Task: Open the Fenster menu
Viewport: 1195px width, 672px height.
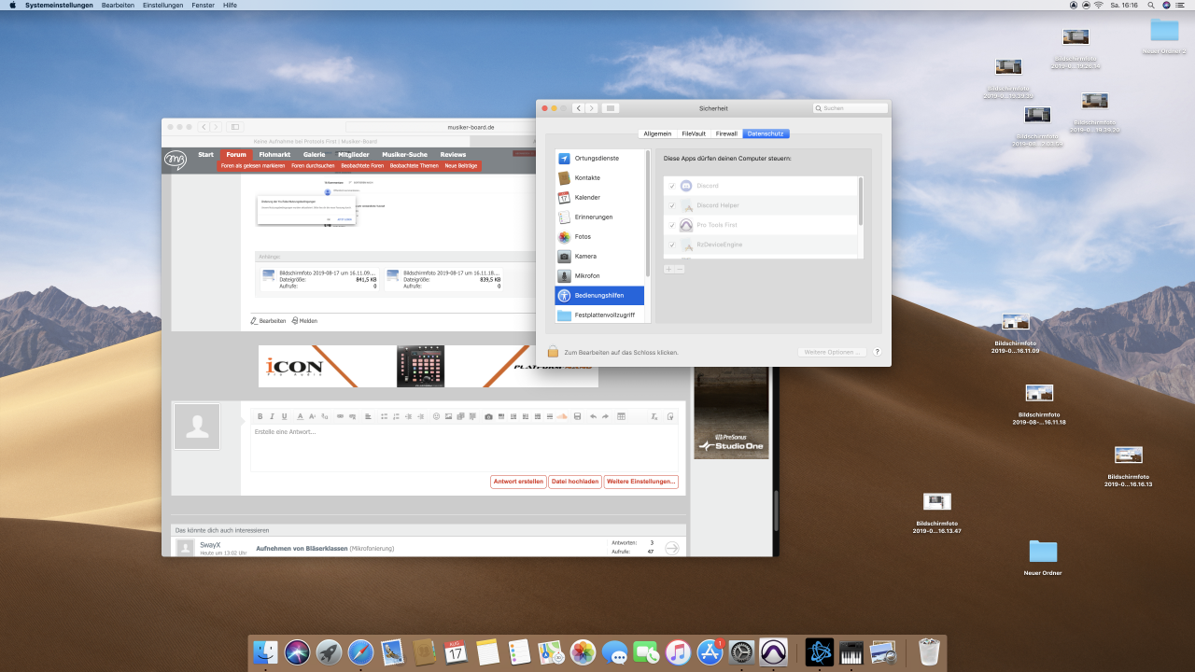Action: pos(204,5)
